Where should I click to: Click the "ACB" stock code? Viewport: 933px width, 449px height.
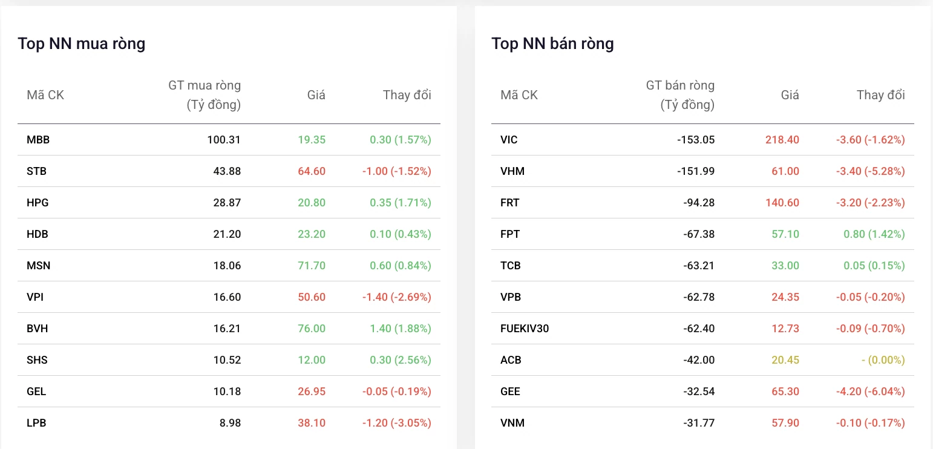point(511,360)
